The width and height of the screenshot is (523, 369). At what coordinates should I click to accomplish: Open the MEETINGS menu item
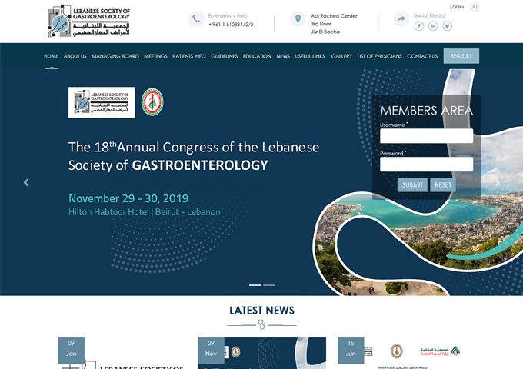point(156,56)
